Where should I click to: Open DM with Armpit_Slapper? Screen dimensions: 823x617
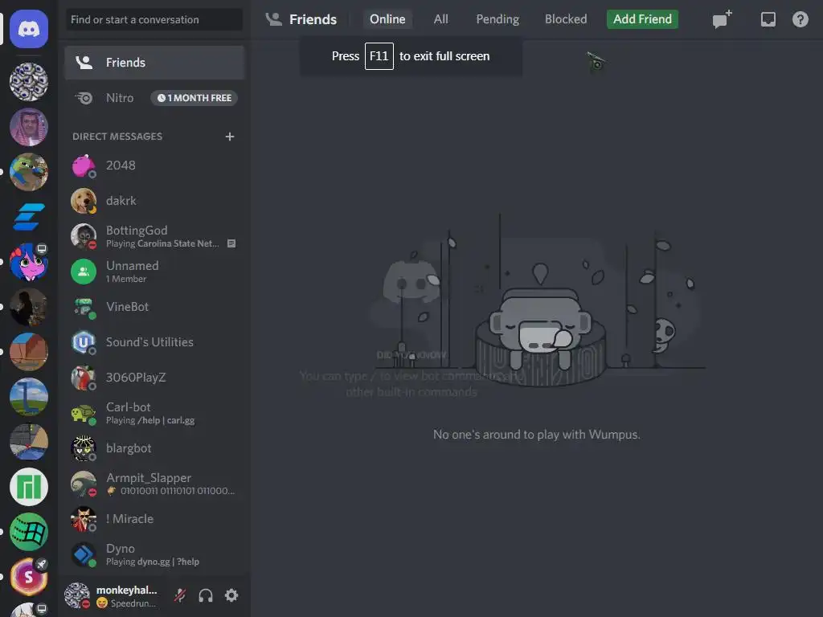pos(154,483)
